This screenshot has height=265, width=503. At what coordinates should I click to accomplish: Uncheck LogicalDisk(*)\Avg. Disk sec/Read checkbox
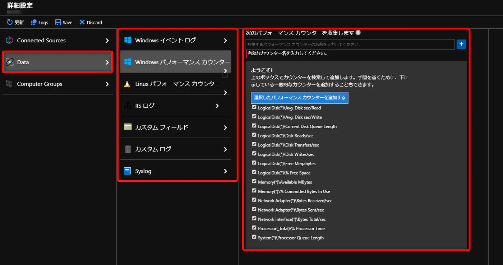(x=254, y=107)
